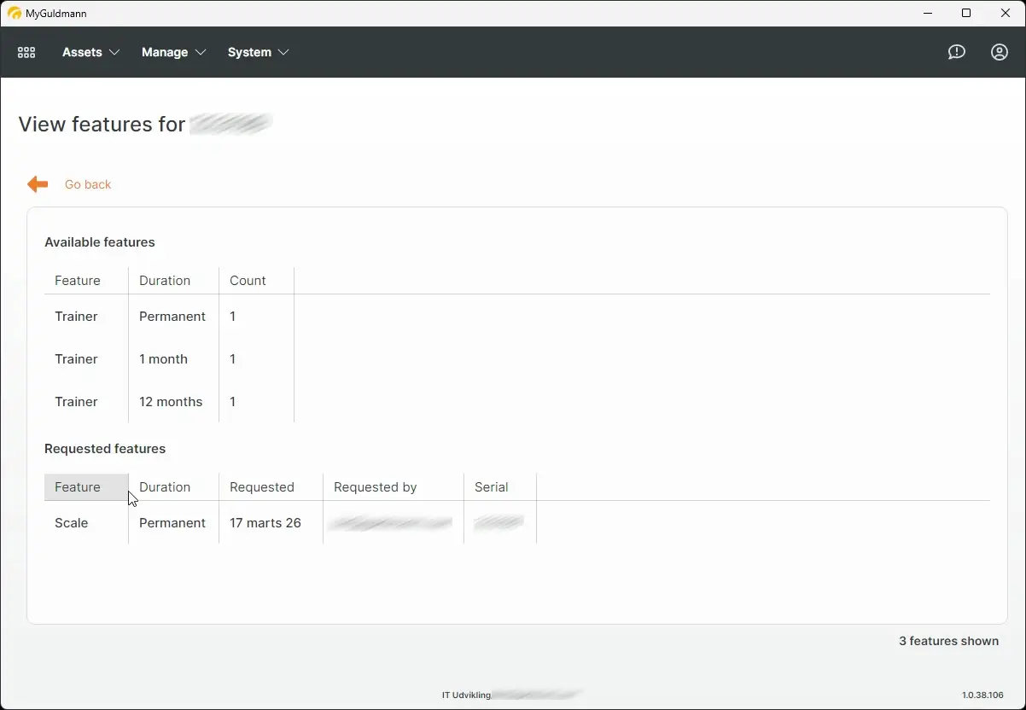Click the 3 features shown text
This screenshot has height=710, width=1026.
click(948, 641)
